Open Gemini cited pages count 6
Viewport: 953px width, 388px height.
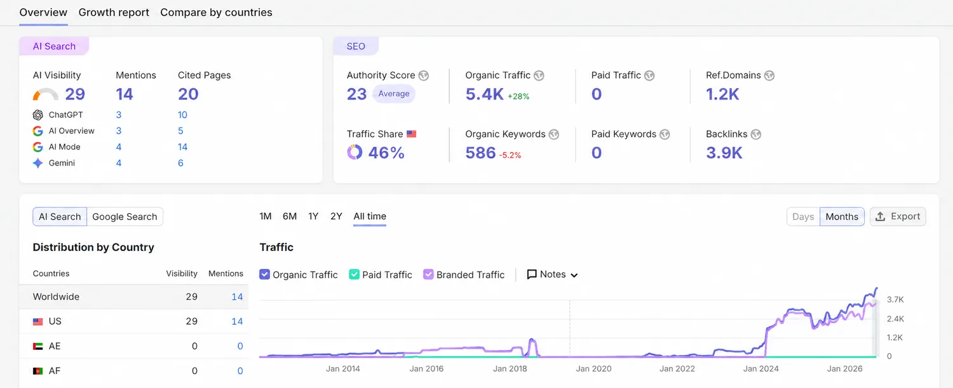pos(180,163)
